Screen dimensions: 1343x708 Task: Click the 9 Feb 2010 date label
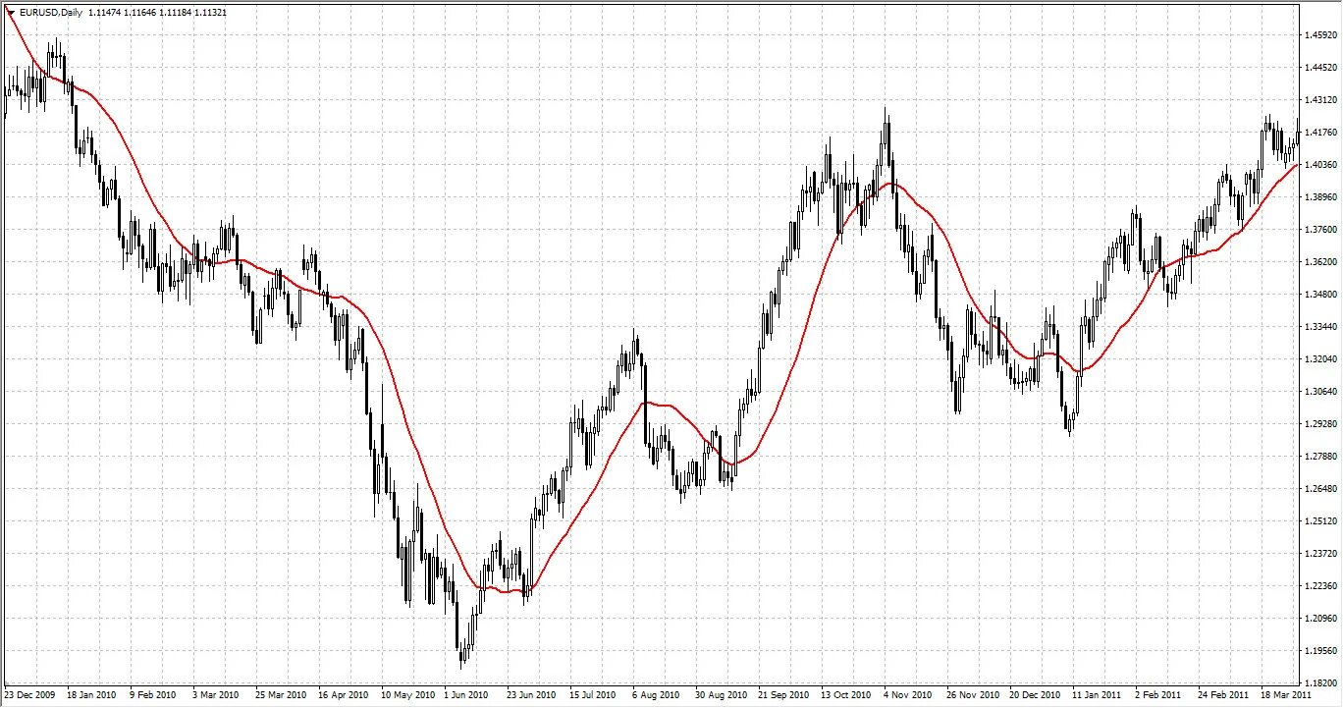[152, 695]
